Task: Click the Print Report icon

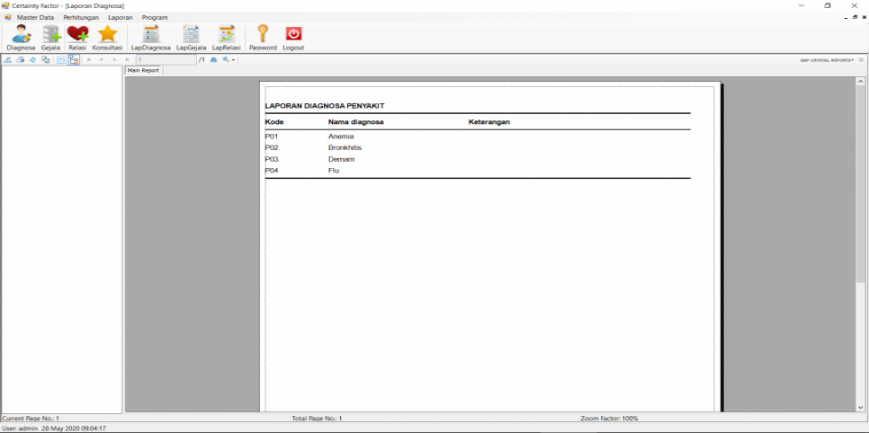Action: coord(20,59)
